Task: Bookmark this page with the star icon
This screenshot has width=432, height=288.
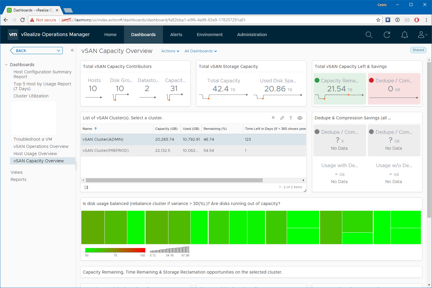Action: 378,20
